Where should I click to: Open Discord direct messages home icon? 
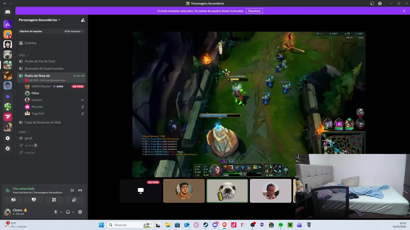pyautogui.click(x=8, y=12)
